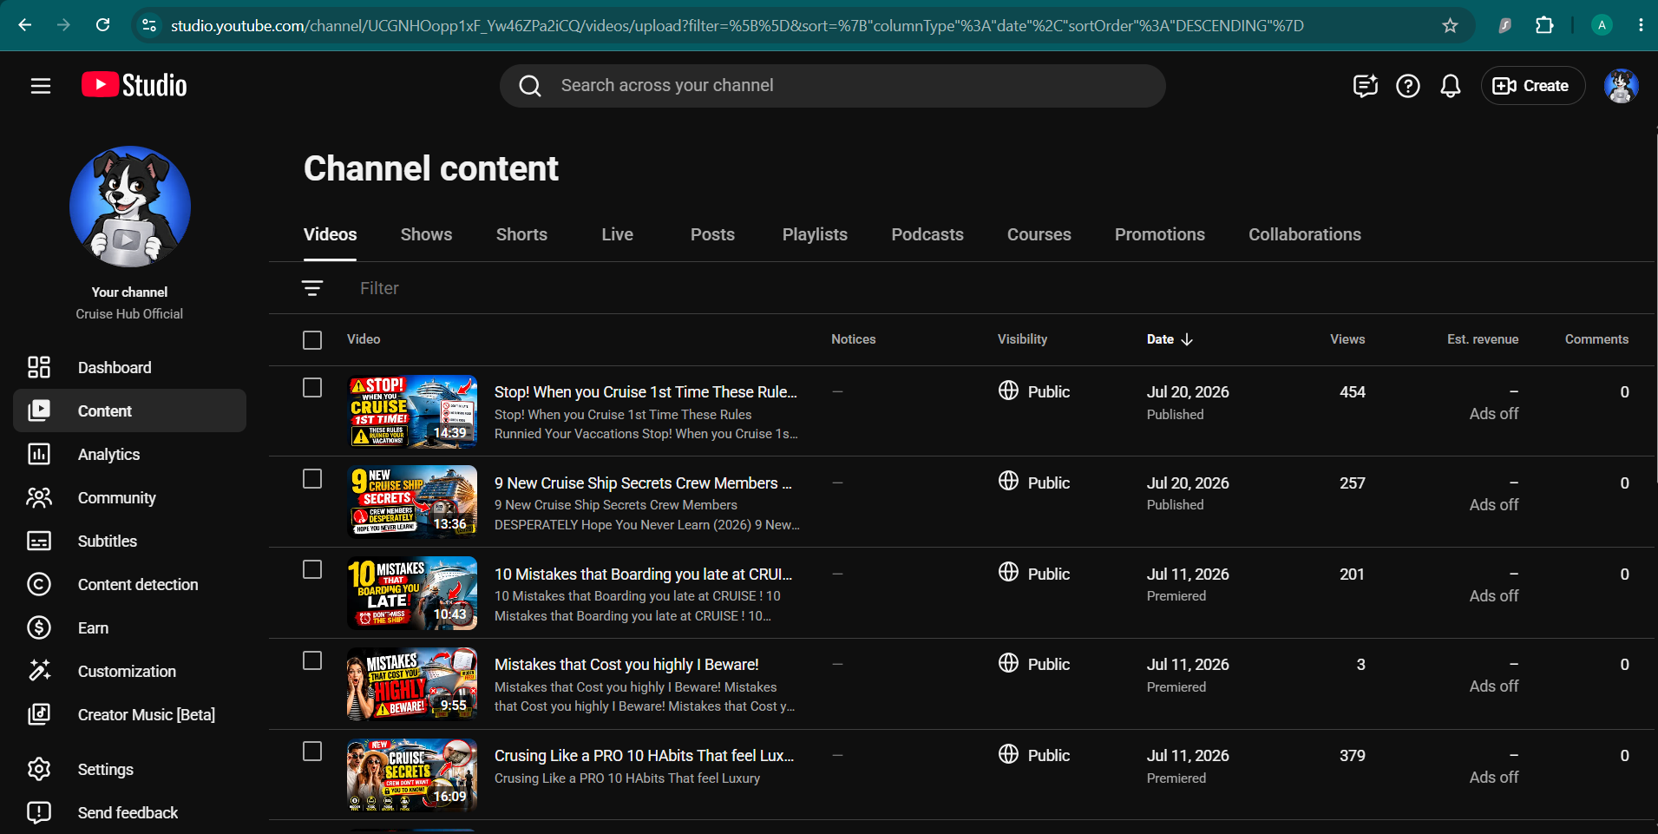Click the Chrome profile 'A' avatar
Image resolution: width=1658 pixels, height=834 pixels.
(x=1602, y=25)
